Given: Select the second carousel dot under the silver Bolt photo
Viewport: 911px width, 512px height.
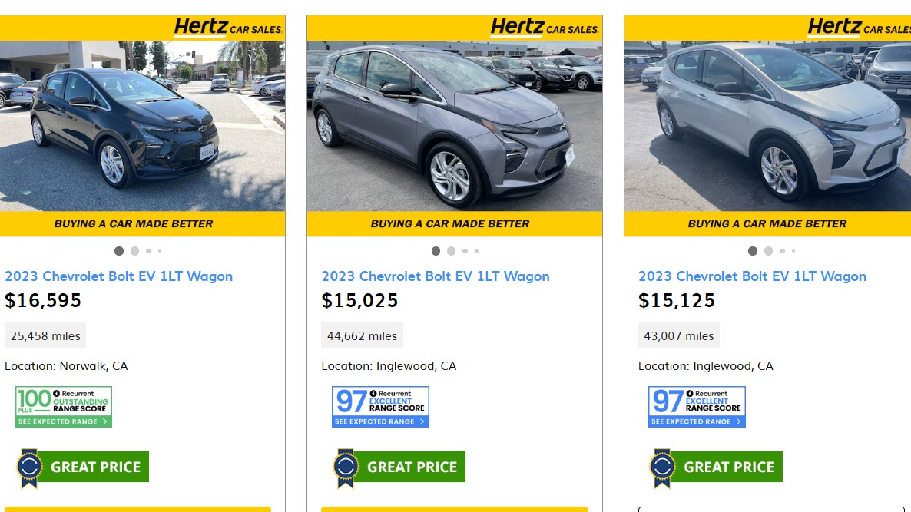Looking at the screenshot, I should pos(768,251).
